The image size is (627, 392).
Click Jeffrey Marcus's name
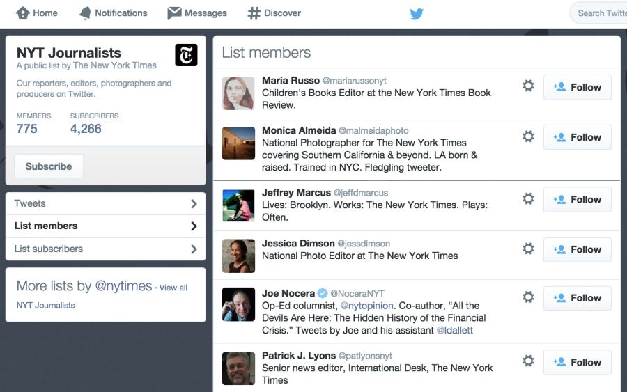pos(296,193)
